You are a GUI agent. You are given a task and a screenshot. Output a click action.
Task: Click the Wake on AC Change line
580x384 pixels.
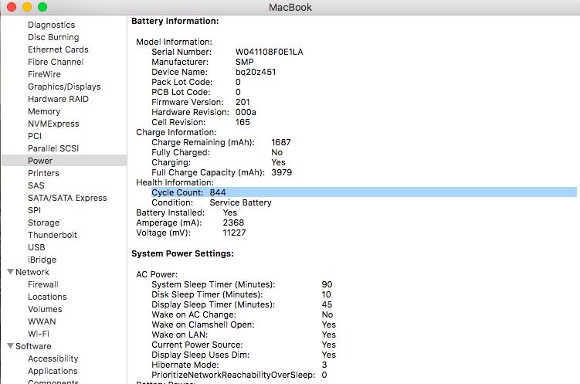point(243,314)
